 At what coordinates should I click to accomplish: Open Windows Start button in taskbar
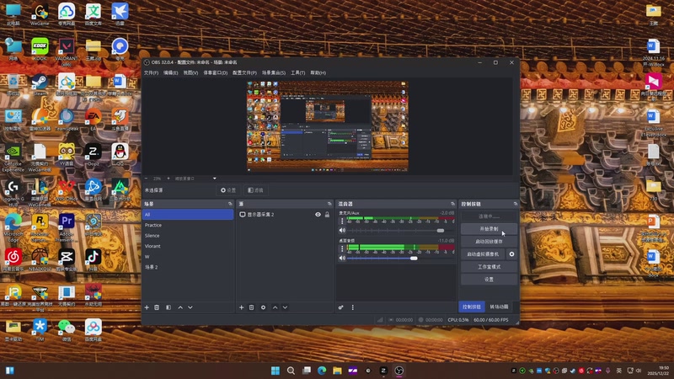pos(275,371)
